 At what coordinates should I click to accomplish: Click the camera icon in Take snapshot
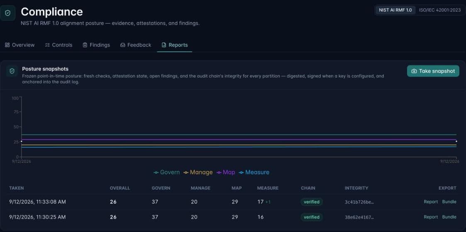(x=414, y=71)
